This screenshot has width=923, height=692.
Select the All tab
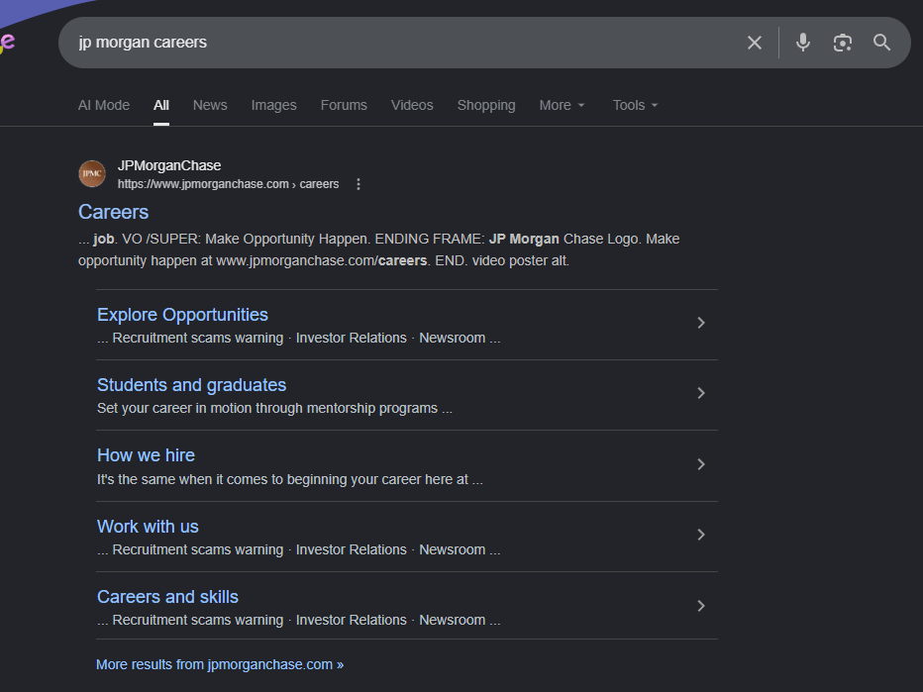[x=161, y=105]
